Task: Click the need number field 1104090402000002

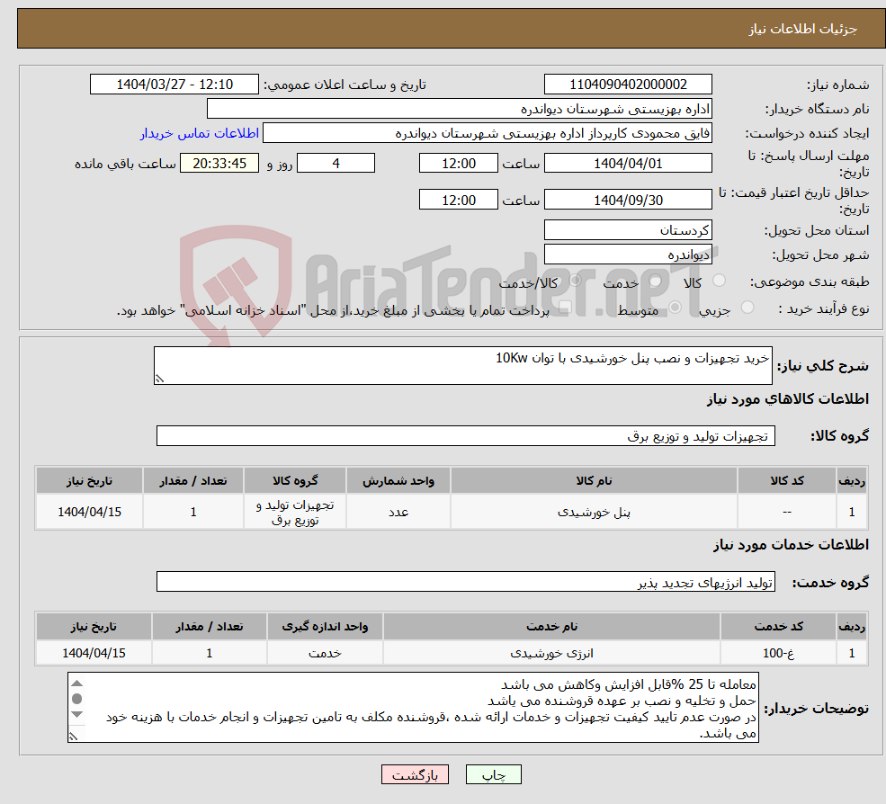Action: [628, 84]
